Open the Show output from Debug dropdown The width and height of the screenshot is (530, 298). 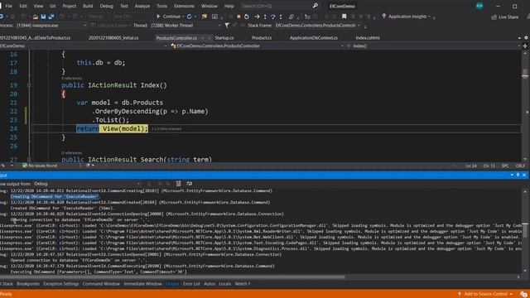point(87,184)
